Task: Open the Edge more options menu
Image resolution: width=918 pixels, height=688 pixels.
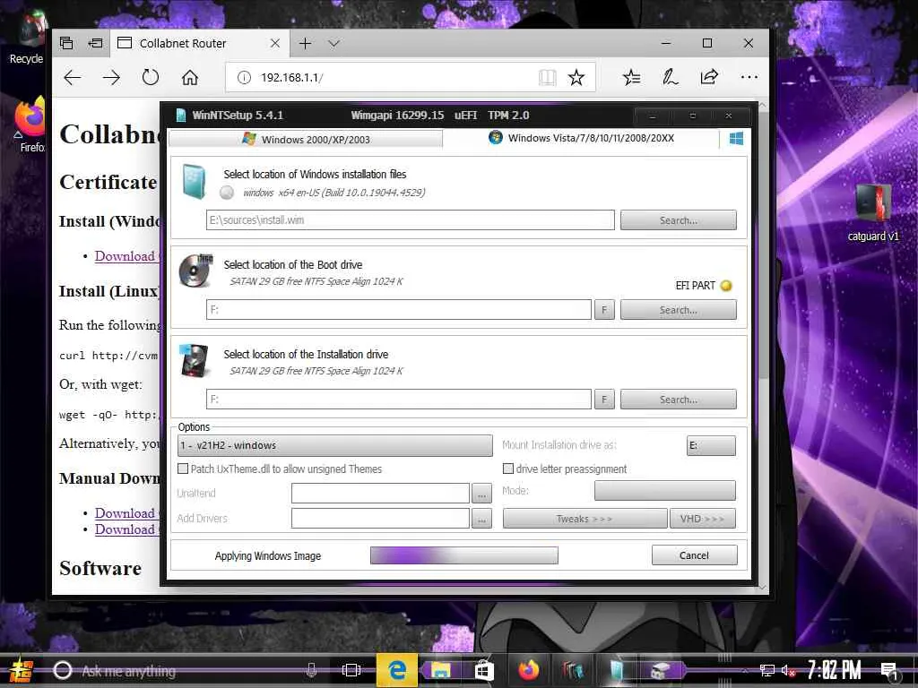Action: point(749,77)
